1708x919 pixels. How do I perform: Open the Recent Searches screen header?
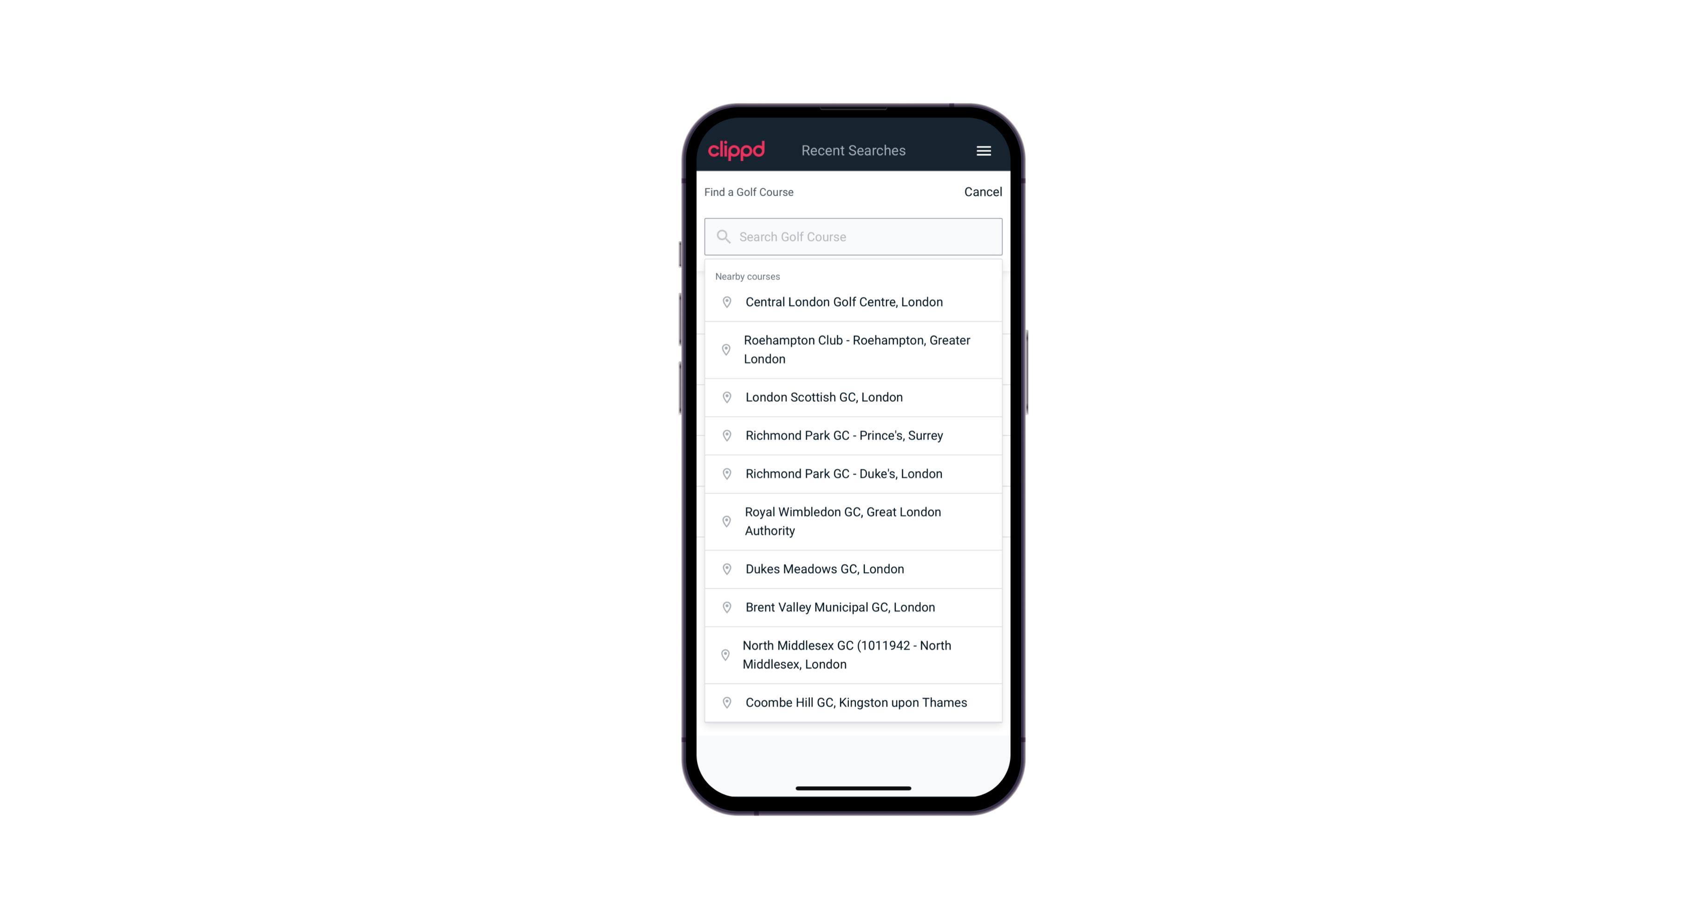pos(853,150)
